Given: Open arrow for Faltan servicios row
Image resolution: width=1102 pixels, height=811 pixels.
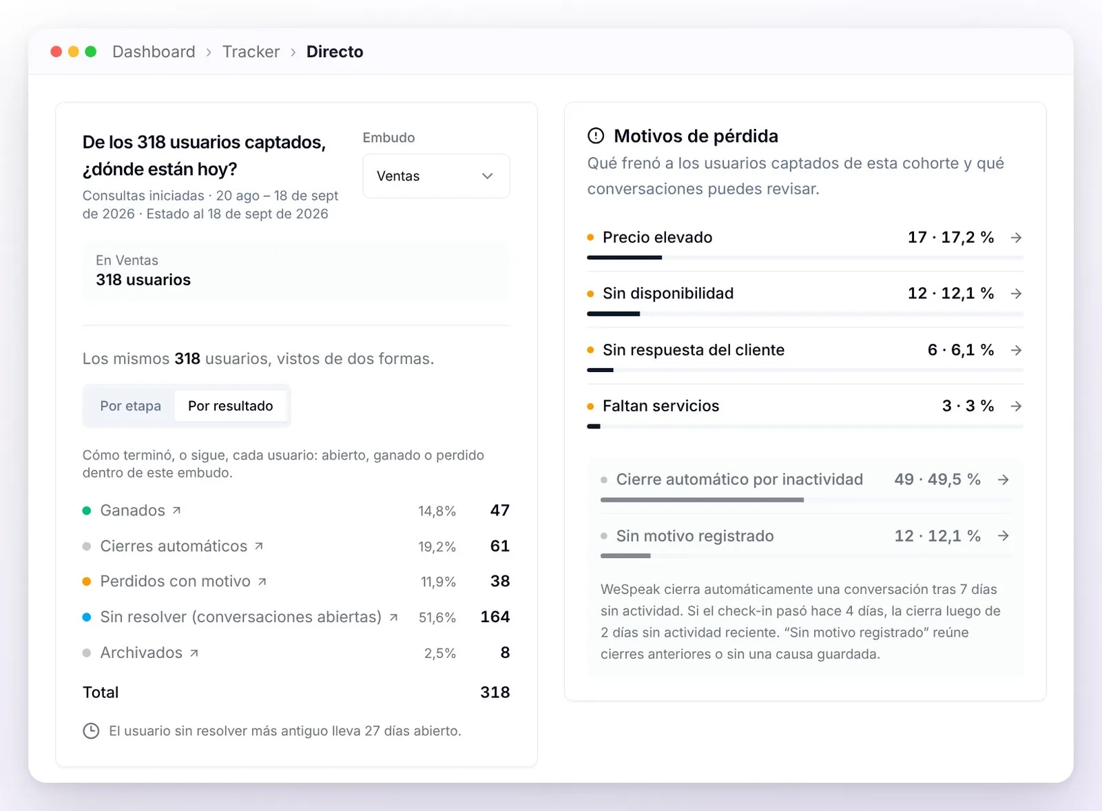Looking at the screenshot, I should tap(1016, 407).
